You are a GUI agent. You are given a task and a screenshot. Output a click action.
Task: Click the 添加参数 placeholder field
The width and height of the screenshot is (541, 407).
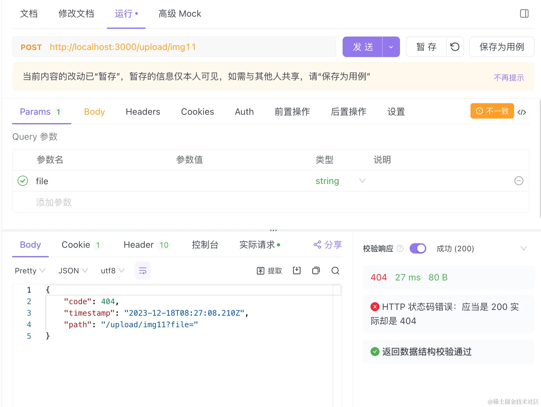tap(54, 202)
